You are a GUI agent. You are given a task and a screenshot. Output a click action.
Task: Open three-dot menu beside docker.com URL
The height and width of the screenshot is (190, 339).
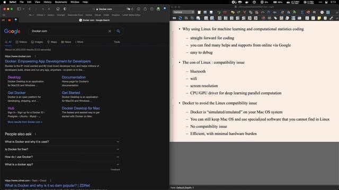tap(35, 56)
